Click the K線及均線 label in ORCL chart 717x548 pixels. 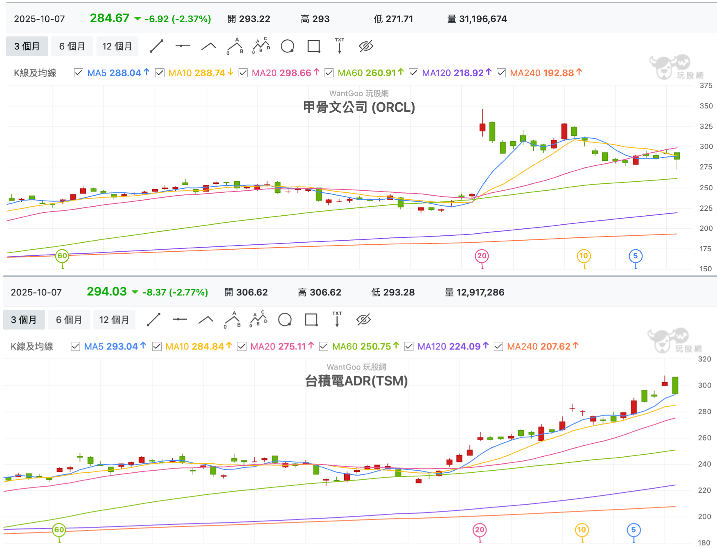[x=35, y=73]
